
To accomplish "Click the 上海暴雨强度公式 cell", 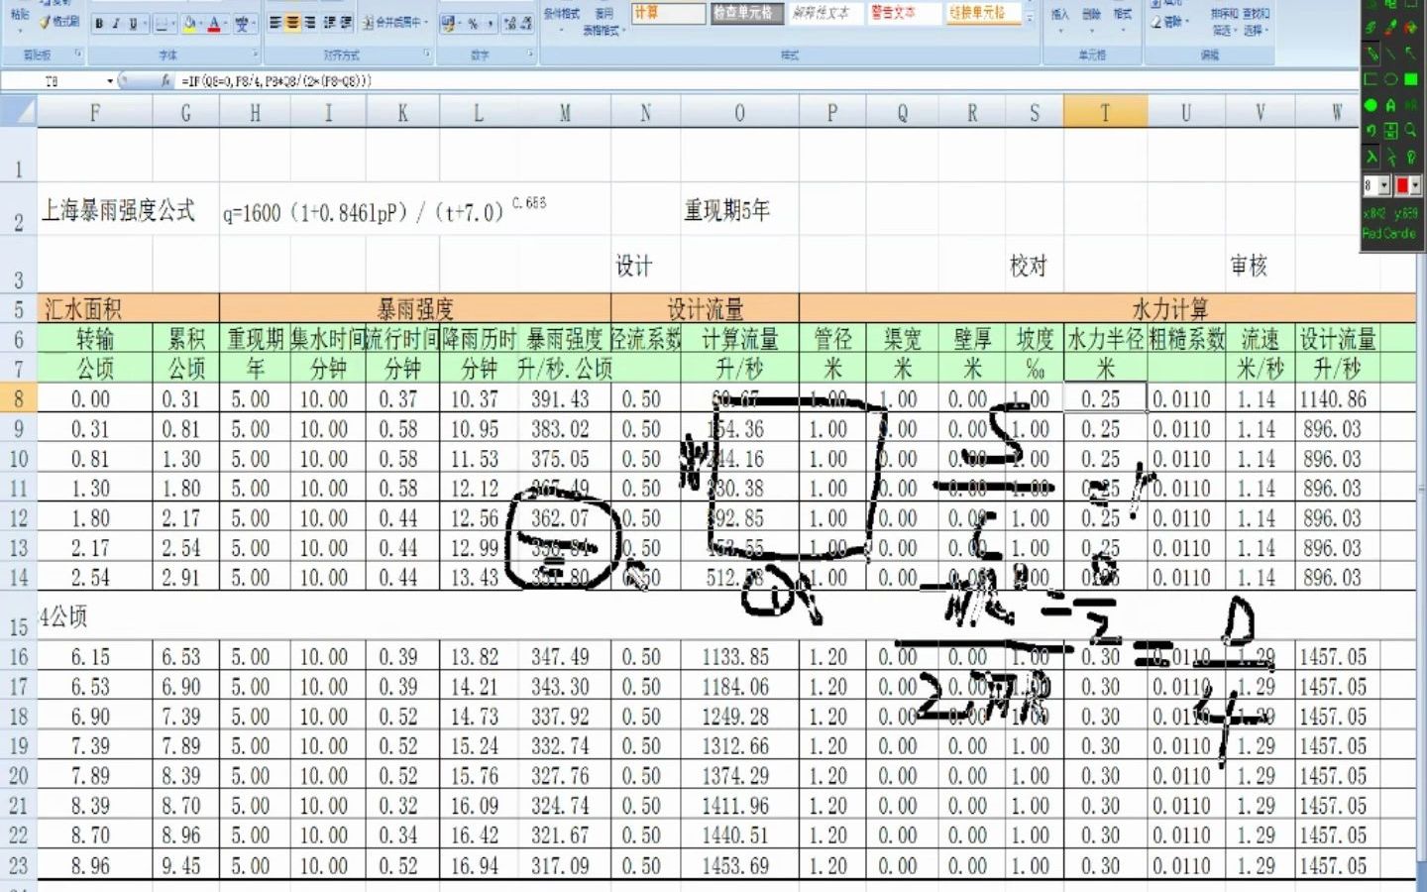I will [118, 210].
